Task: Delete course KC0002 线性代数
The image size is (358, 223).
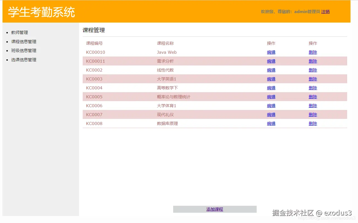Action: tap(313, 70)
